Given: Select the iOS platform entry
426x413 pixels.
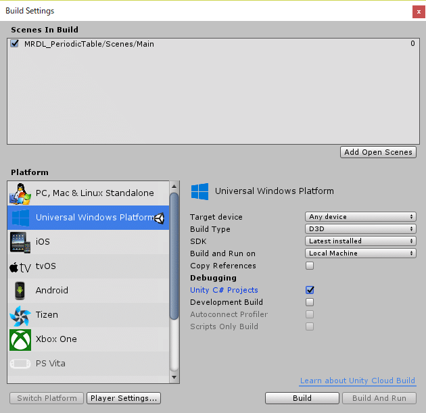Looking at the screenshot, I should [x=89, y=242].
